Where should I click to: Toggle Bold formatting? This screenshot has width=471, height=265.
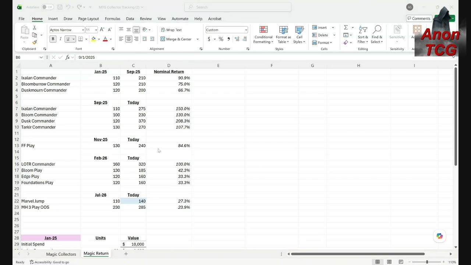[53, 39]
